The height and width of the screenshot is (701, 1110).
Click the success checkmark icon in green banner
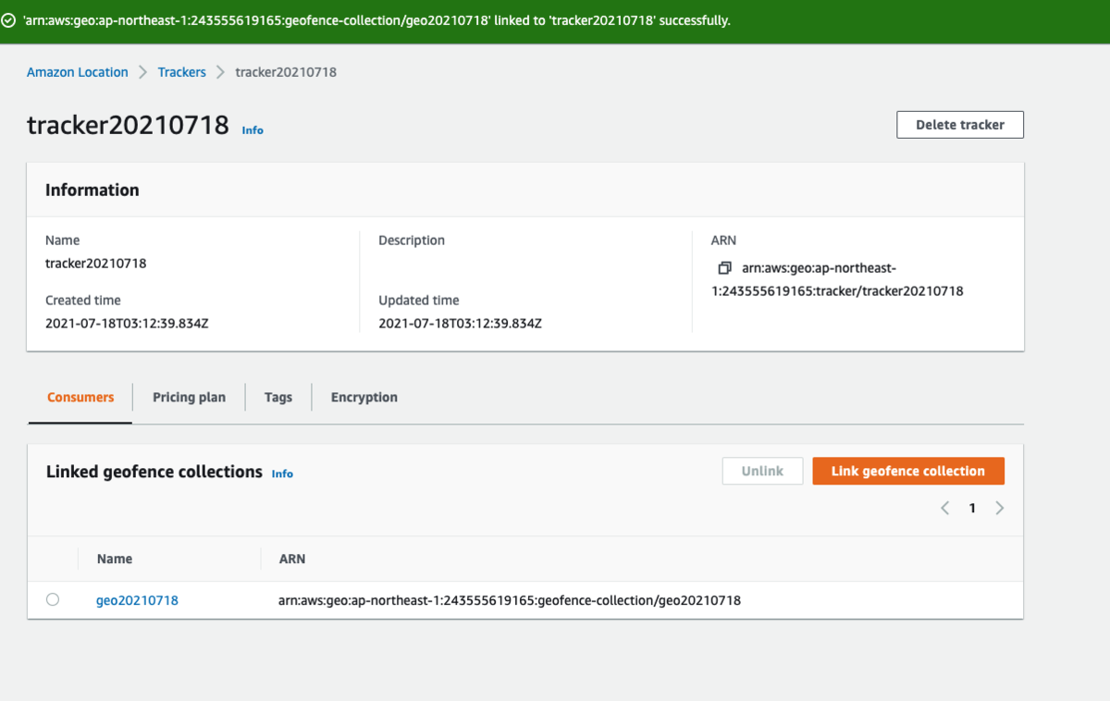8,20
